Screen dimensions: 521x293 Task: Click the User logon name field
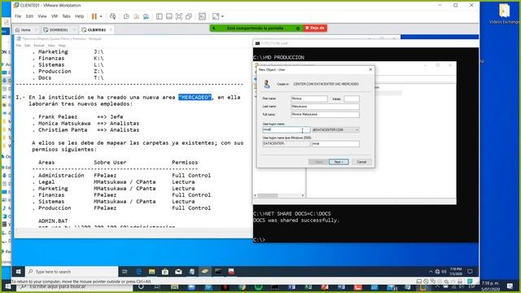[x=286, y=130]
